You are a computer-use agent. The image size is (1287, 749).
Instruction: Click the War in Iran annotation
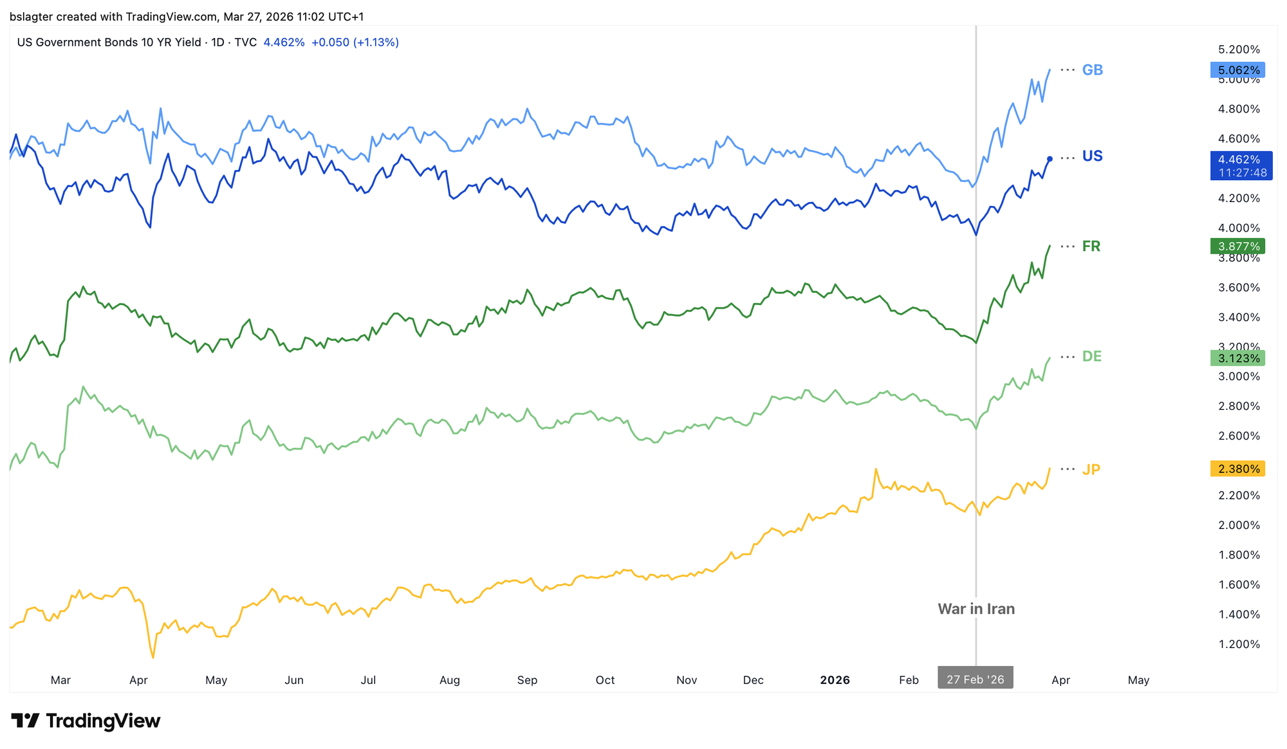pos(976,609)
